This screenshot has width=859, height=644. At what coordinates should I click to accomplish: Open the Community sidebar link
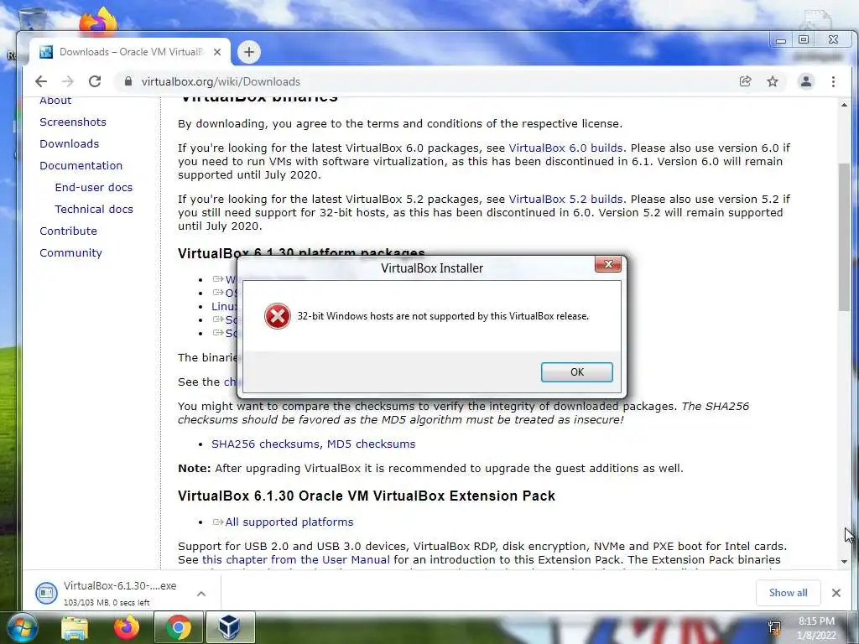(x=70, y=253)
